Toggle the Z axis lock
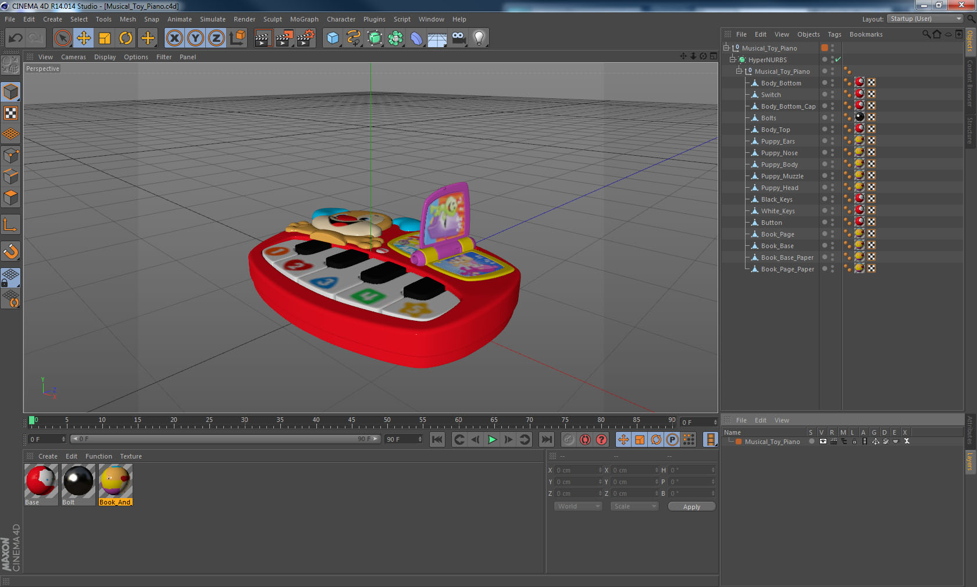 [x=216, y=38]
